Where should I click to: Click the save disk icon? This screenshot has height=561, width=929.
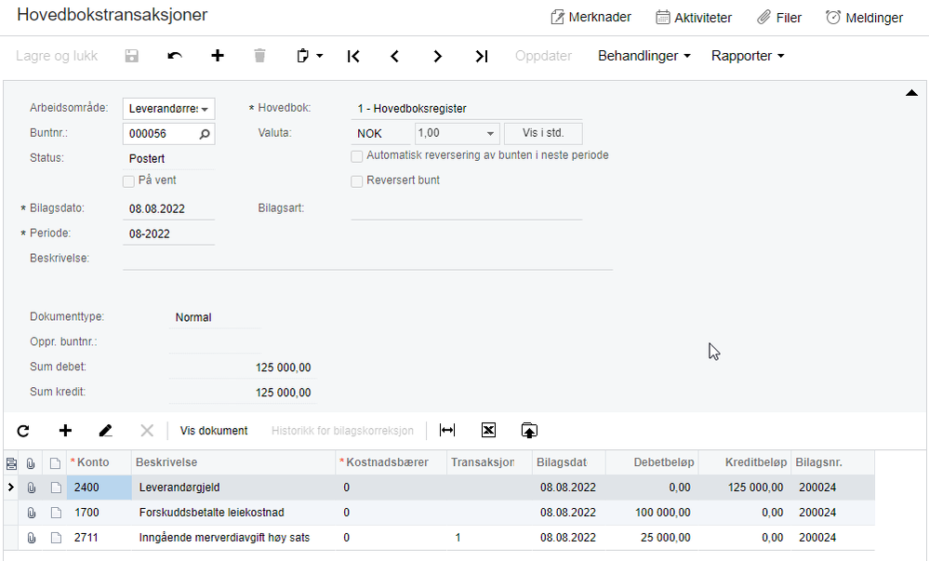(x=131, y=56)
